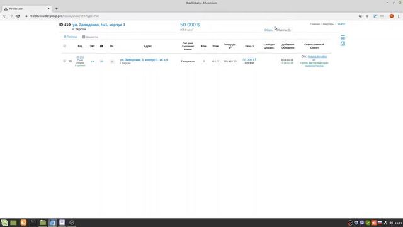Open the Общее tab
Screen dimensions: 403x227
click(268, 30)
